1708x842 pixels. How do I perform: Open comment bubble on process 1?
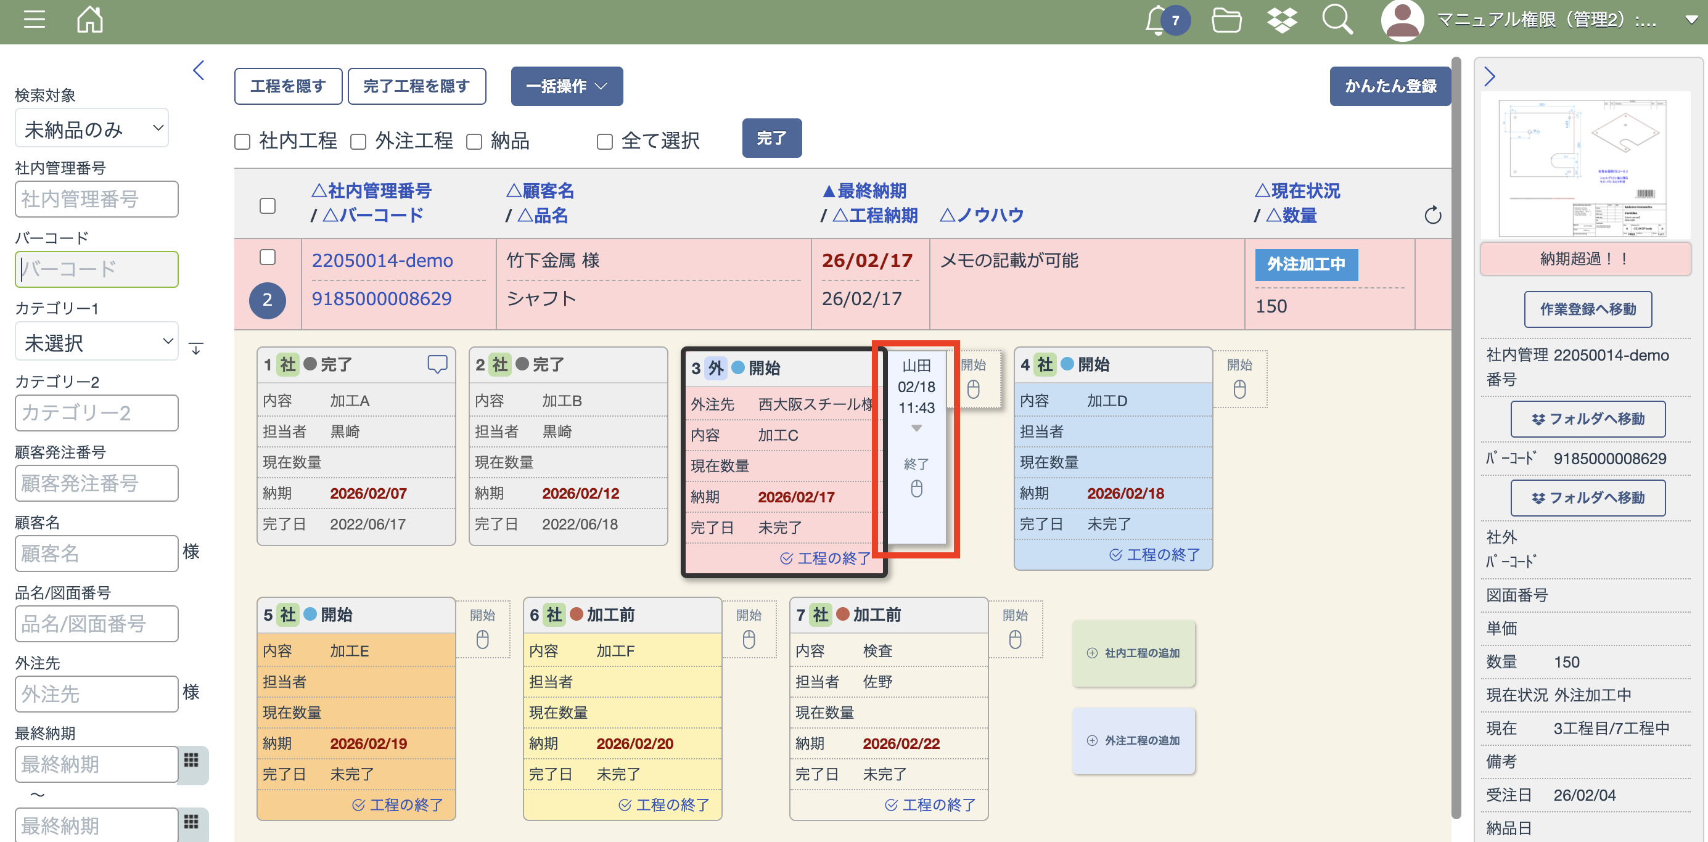tap(437, 363)
